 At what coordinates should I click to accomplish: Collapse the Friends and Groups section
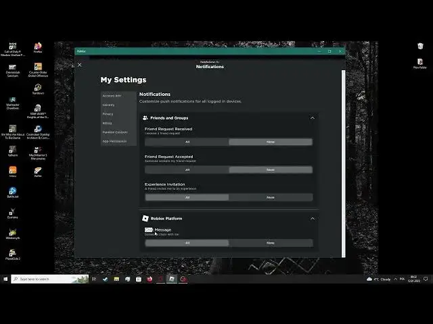pyautogui.click(x=313, y=118)
